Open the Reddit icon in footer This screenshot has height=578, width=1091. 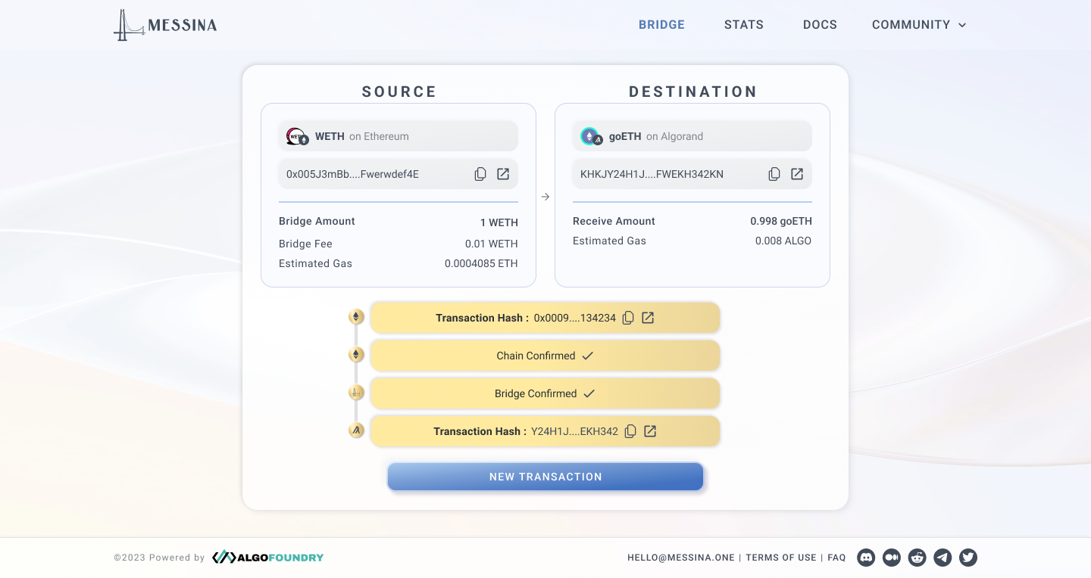pos(918,558)
